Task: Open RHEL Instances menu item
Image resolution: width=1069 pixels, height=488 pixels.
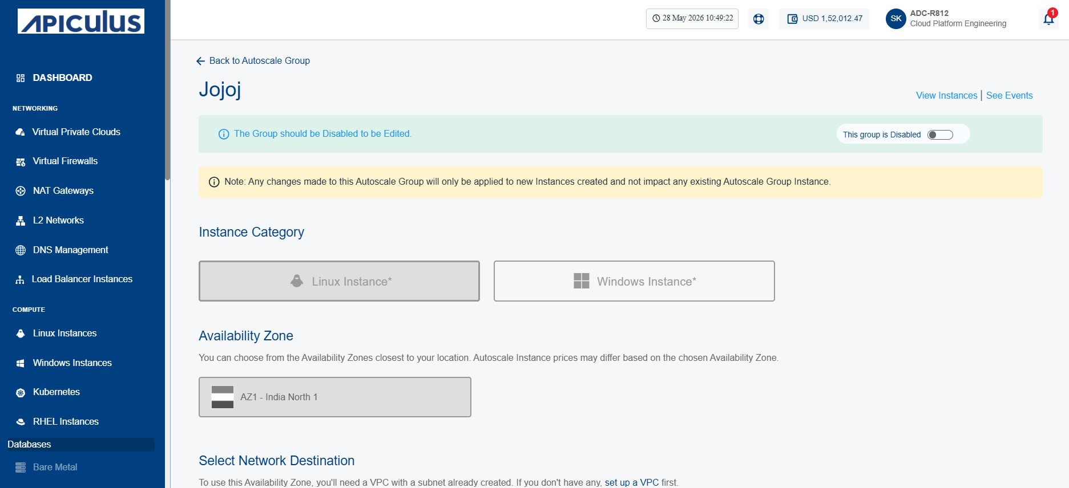Action: (x=66, y=421)
